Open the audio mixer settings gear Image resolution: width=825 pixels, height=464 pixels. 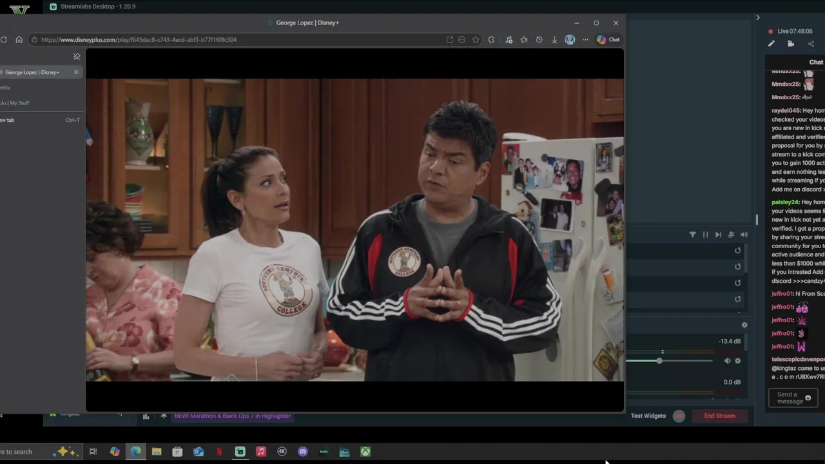[744, 325]
